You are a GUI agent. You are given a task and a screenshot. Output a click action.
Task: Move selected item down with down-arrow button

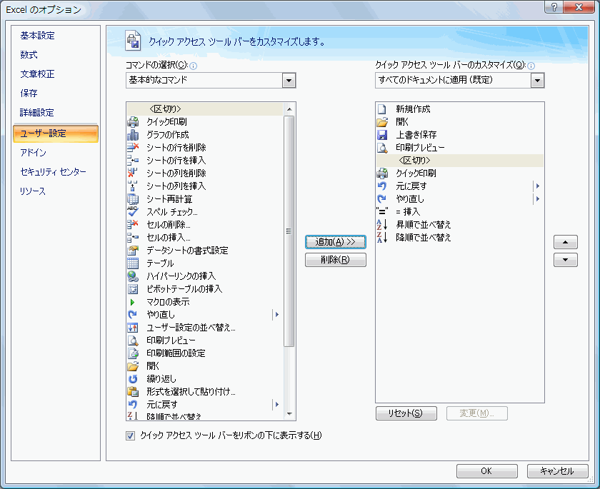click(x=565, y=260)
